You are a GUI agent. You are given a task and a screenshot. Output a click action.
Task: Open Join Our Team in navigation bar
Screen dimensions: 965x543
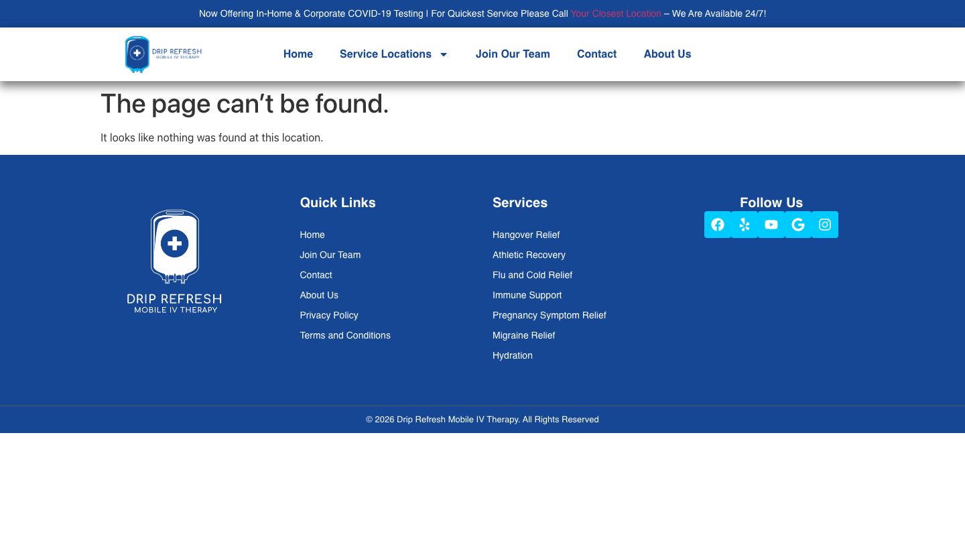coord(513,54)
